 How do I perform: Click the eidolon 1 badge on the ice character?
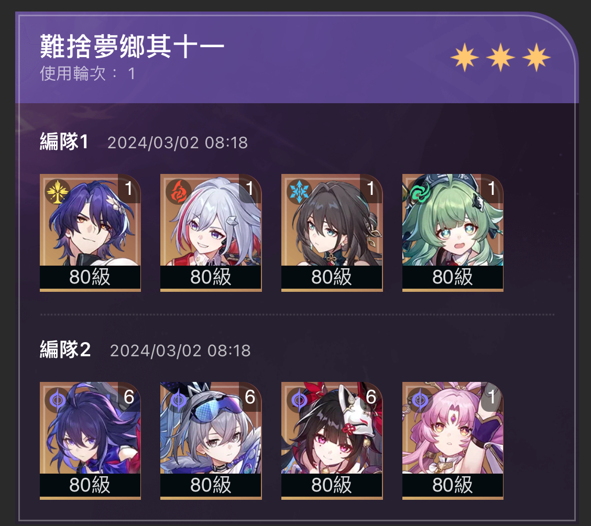pyautogui.click(x=371, y=189)
